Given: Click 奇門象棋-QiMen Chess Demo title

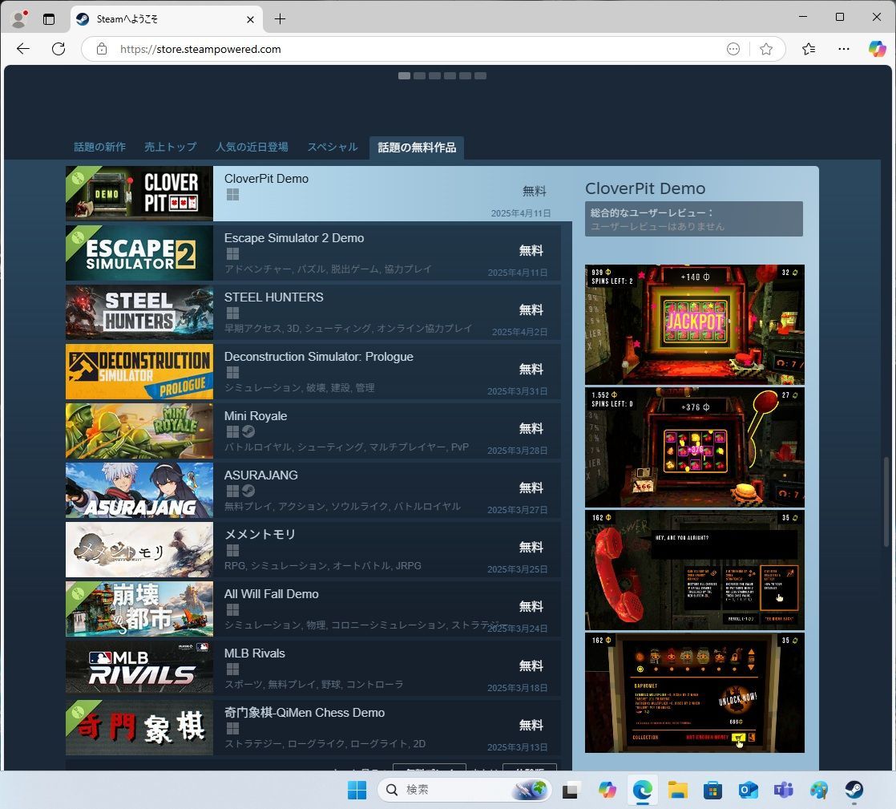Looking at the screenshot, I should [305, 712].
